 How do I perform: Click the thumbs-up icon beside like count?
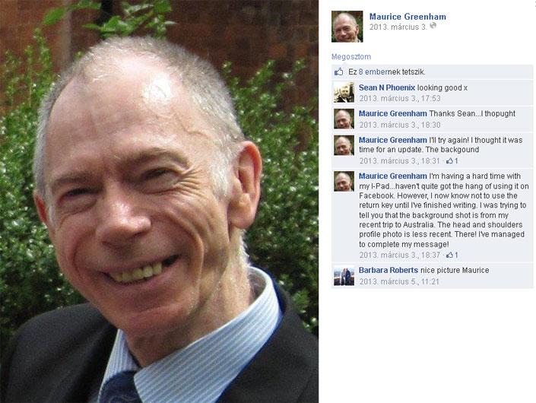339,71
